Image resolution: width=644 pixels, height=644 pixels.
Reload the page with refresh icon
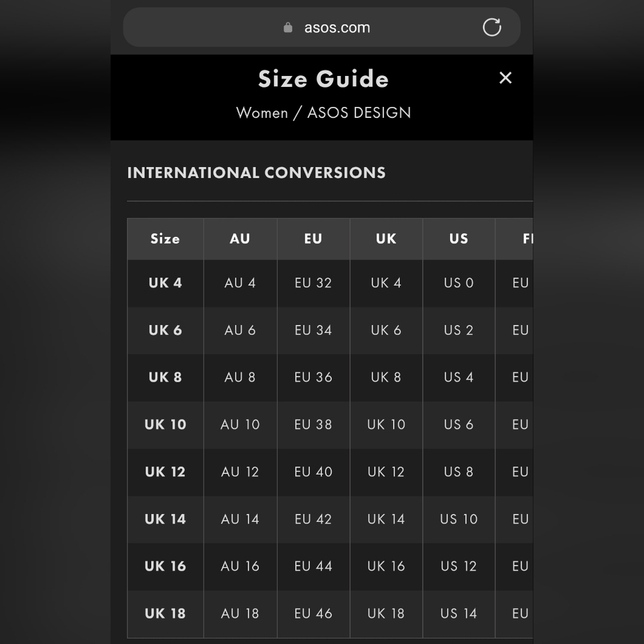[x=491, y=27]
